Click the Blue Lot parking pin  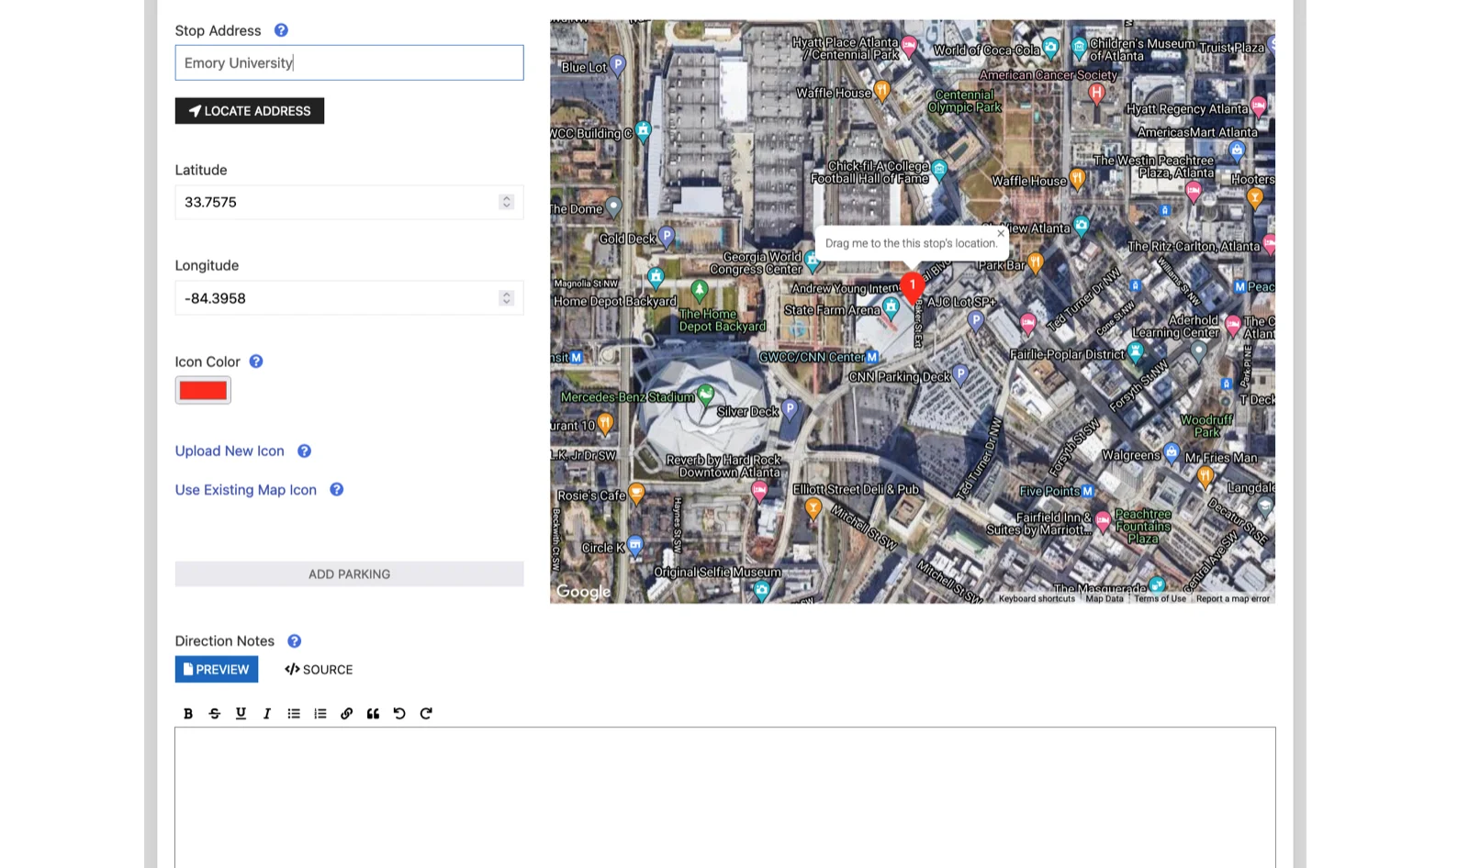(618, 64)
